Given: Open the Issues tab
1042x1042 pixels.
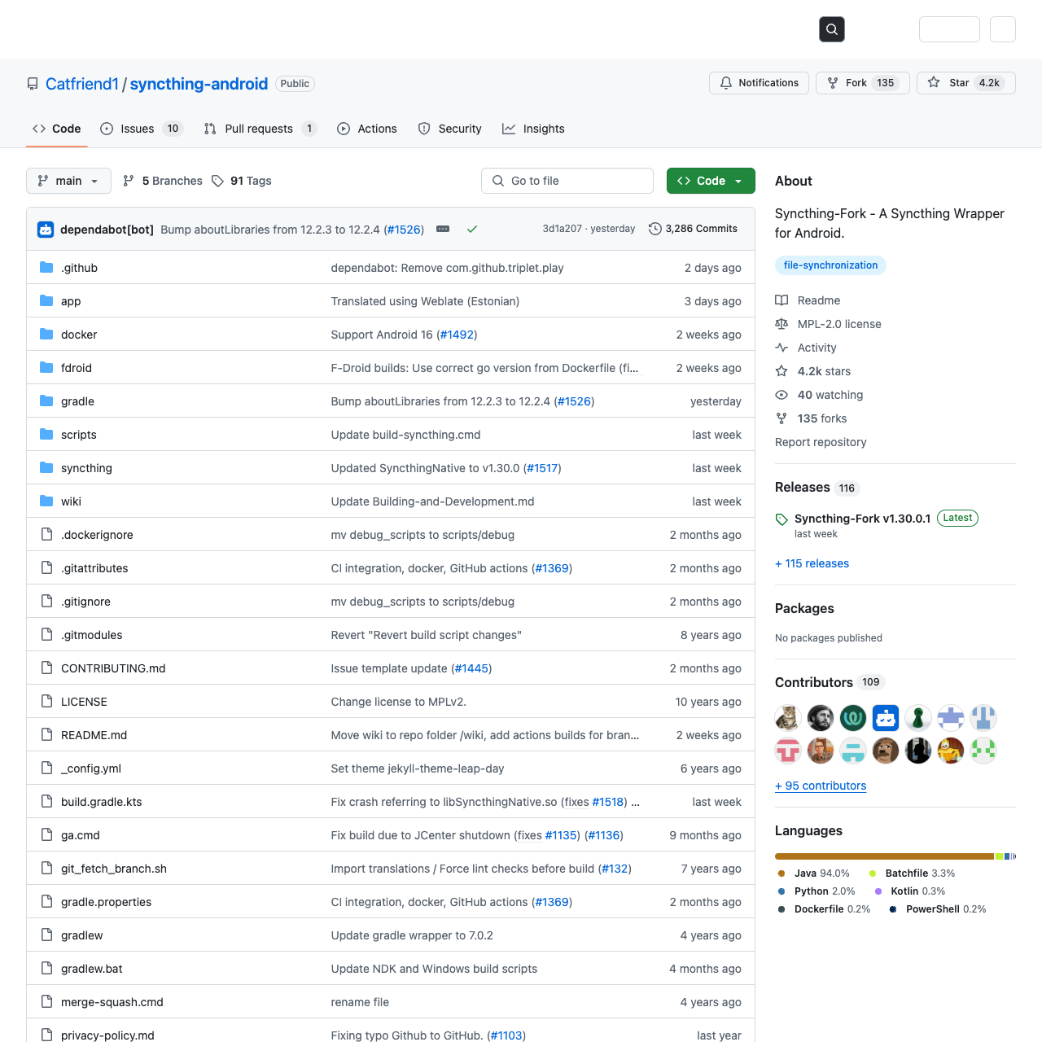Looking at the screenshot, I should (142, 129).
